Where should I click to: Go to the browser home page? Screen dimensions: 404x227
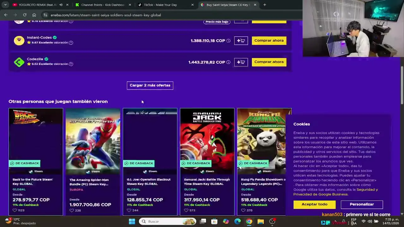click(x=34, y=15)
